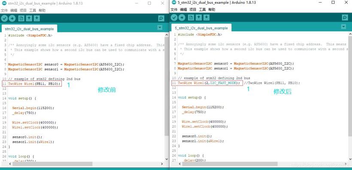Click 'sensor0.init();' in left editor
Screen dimensions: 352x170
tap(27, 137)
